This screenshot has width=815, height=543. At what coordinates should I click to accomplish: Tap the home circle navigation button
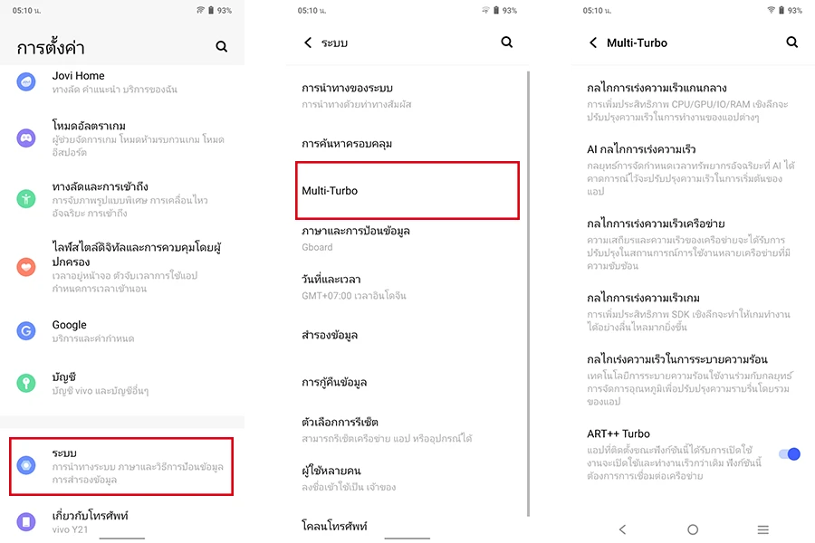693,529
